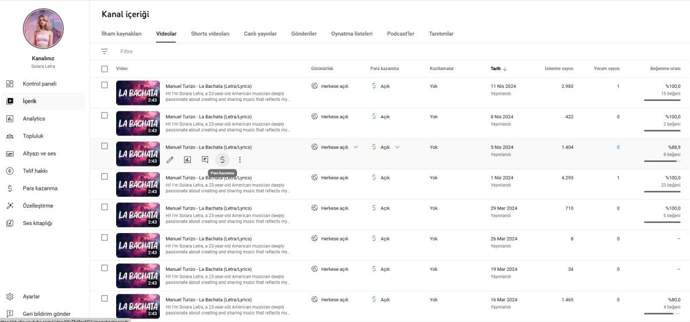The height and width of the screenshot is (322, 690).
Task: Open La Bachata thumbnail of 19 Mar 2024 video
Action: [138, 276]
